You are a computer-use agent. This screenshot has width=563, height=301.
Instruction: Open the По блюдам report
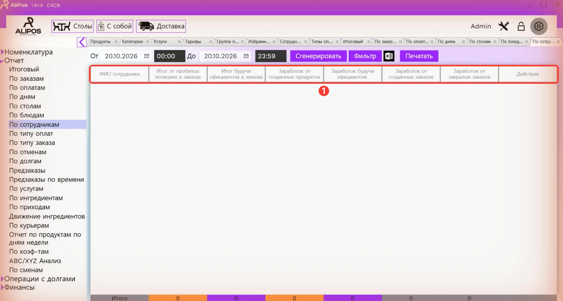pos(27,115)
